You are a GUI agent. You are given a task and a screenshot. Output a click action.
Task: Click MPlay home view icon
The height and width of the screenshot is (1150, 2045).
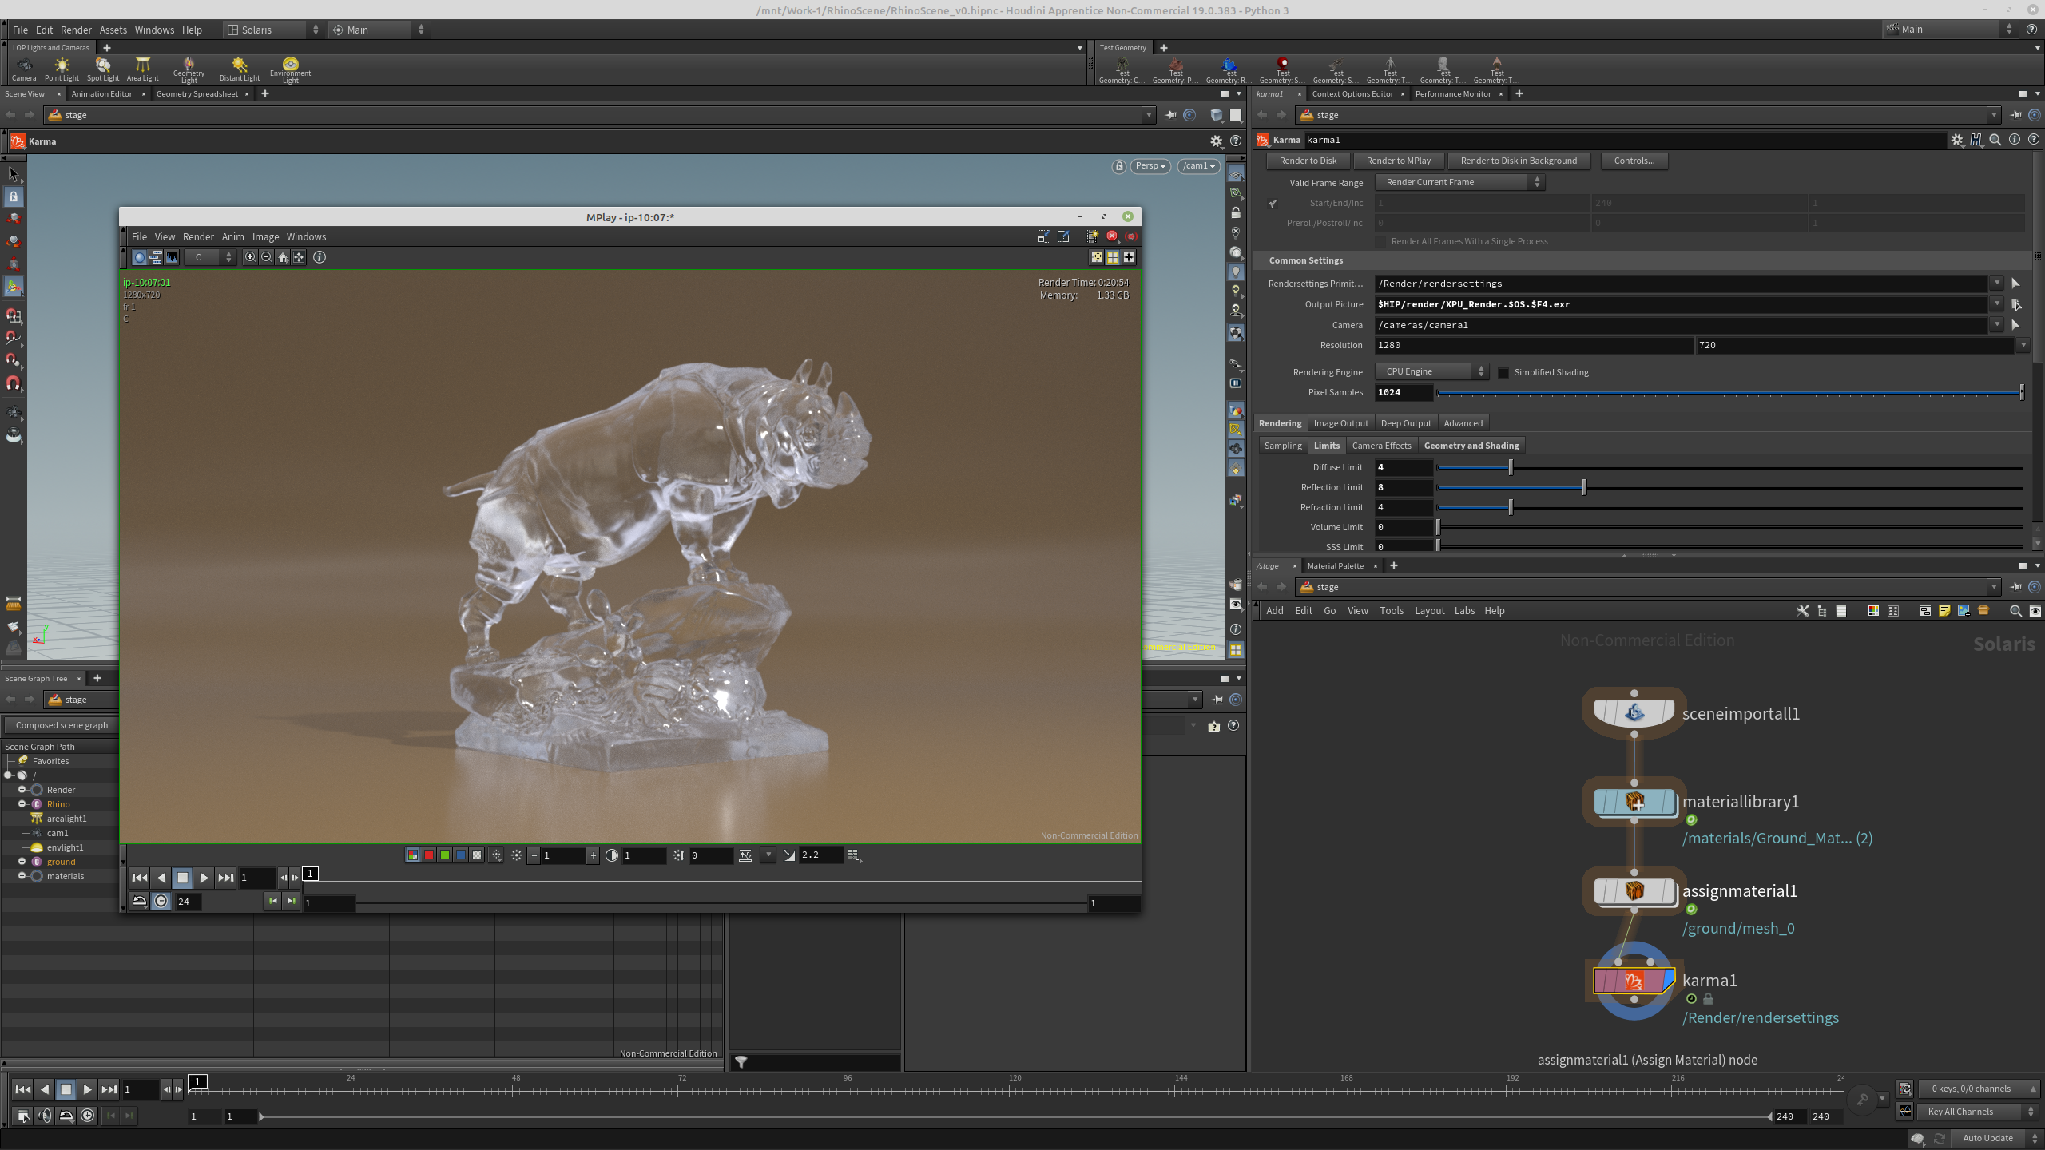point(283,257)
